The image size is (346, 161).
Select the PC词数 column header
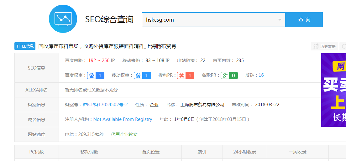click(x=37, y=152)
